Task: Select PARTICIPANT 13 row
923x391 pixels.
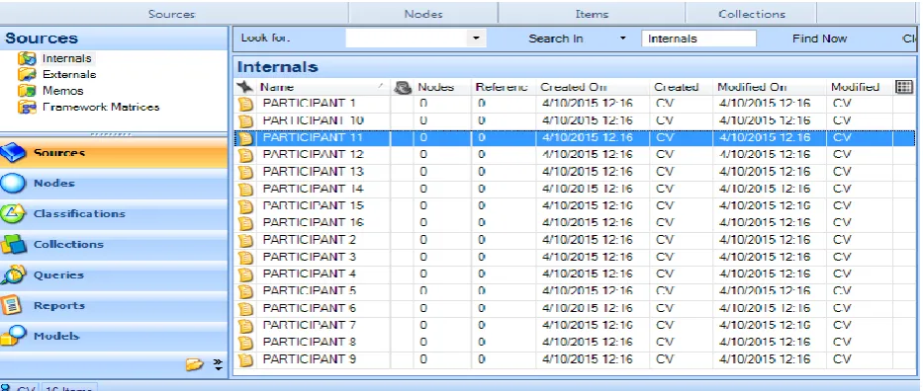Action: pyautogui.click(x=575, y=172)
